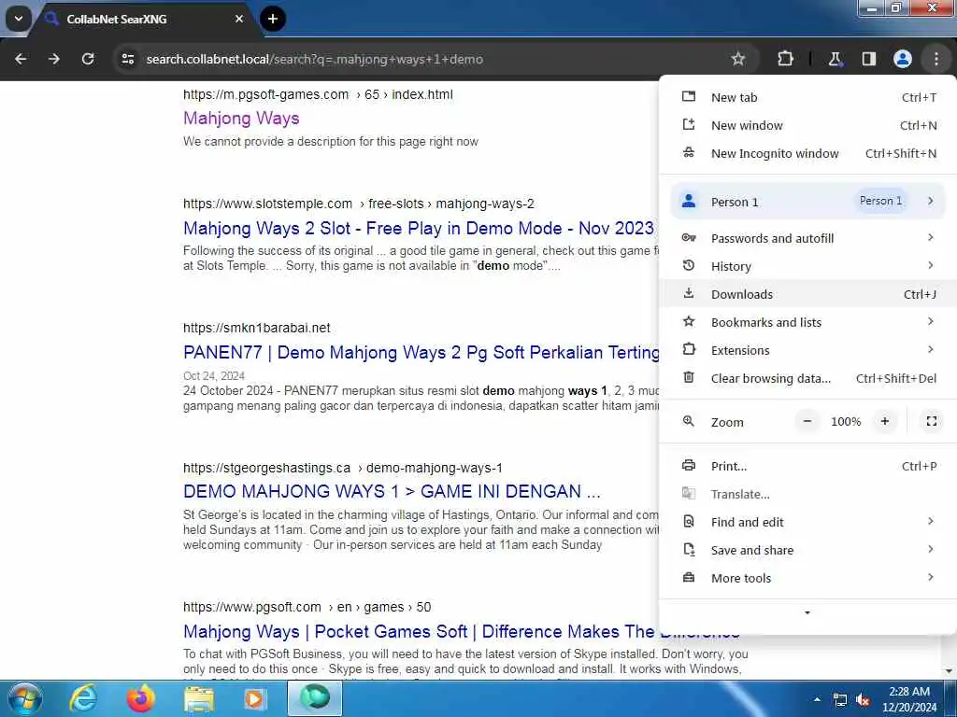Expand Find and edit submenu

807,523
